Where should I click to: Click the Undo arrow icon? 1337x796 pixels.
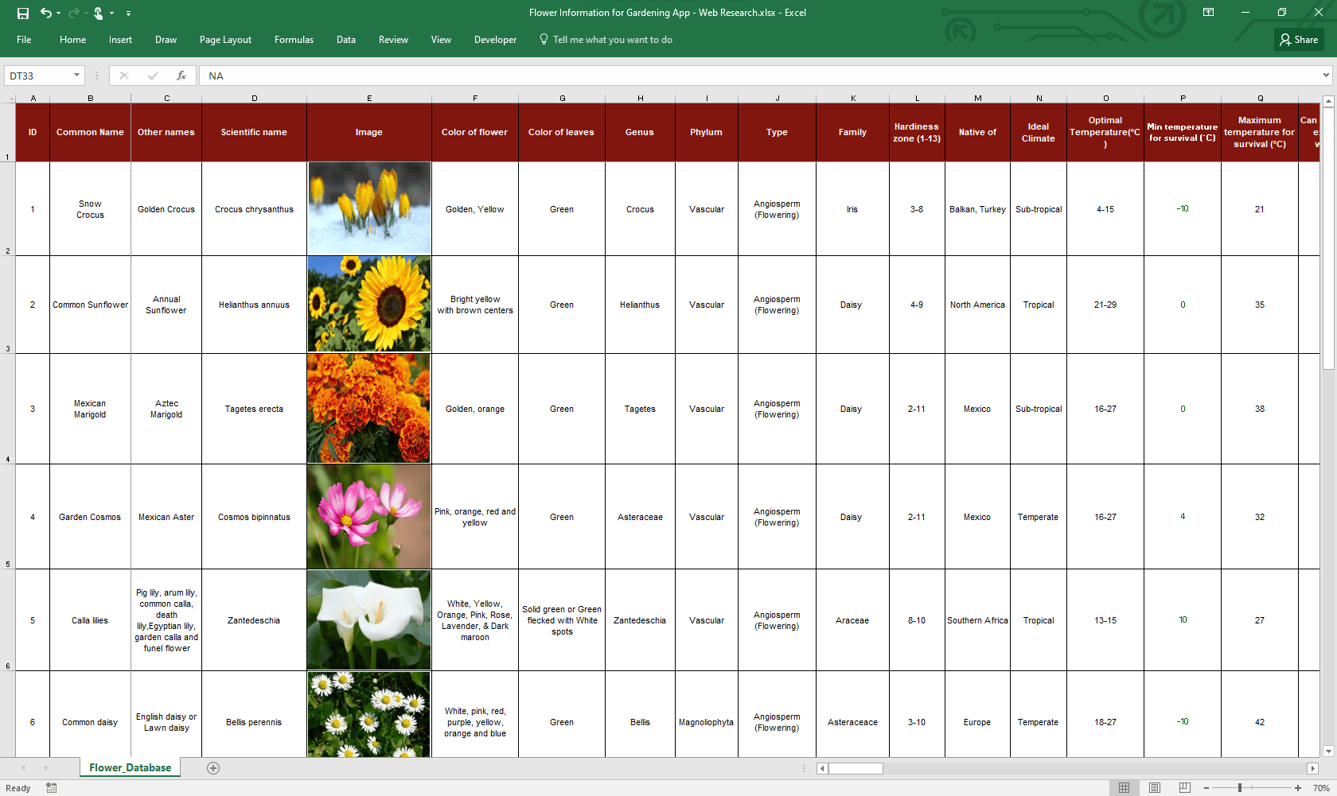point(45,13)
